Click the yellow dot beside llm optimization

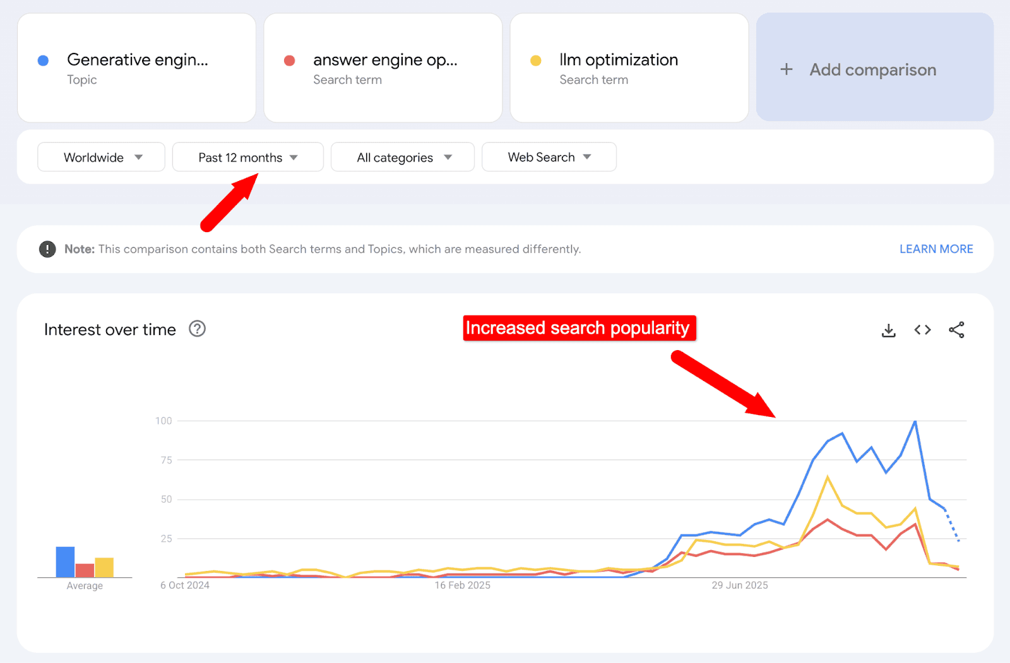[x=536, y=61]
